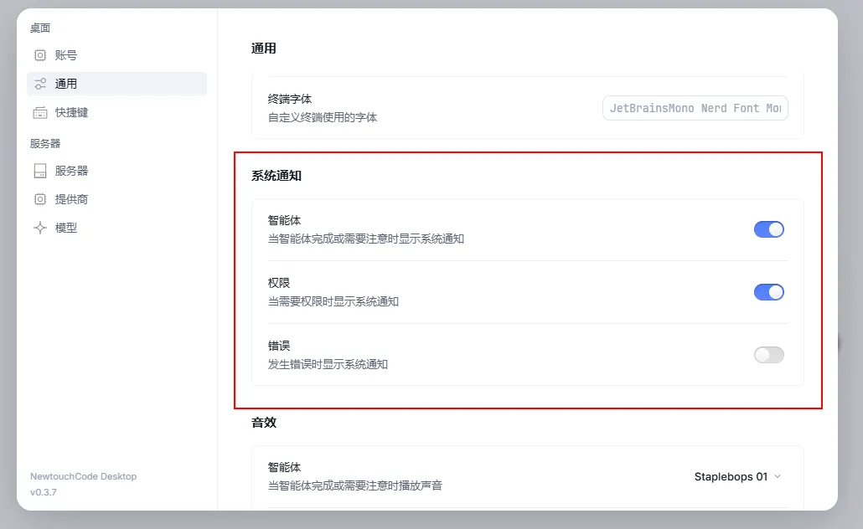Click the 服务器 sidebar group header
The width and height of the screenshot is (863, 529).
[x=45, y=143]
